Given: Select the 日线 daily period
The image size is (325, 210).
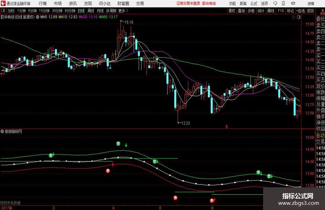Looking at the screenshot, I should (81, 11).
